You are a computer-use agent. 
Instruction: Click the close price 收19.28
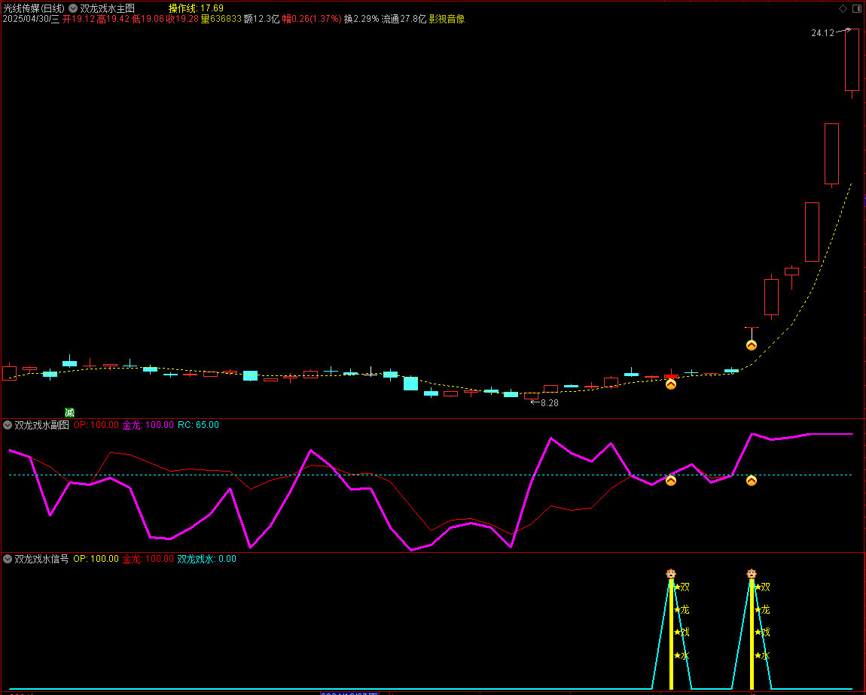182,19
